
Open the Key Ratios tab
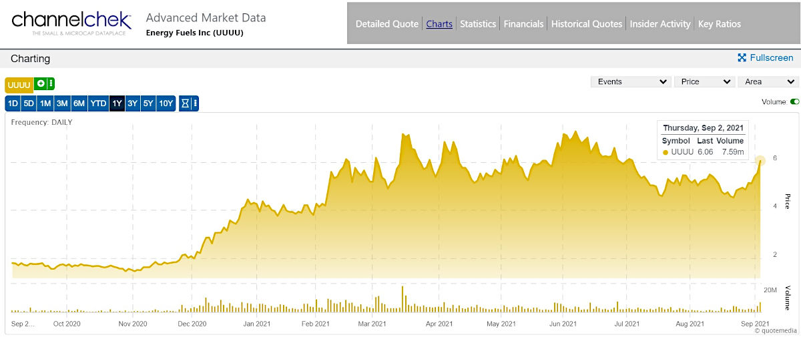(x=720, y=24)
